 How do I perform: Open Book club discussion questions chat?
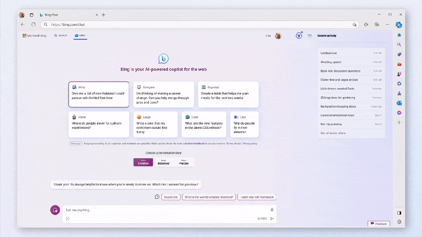pyautogui.click(x=351, y=71)
